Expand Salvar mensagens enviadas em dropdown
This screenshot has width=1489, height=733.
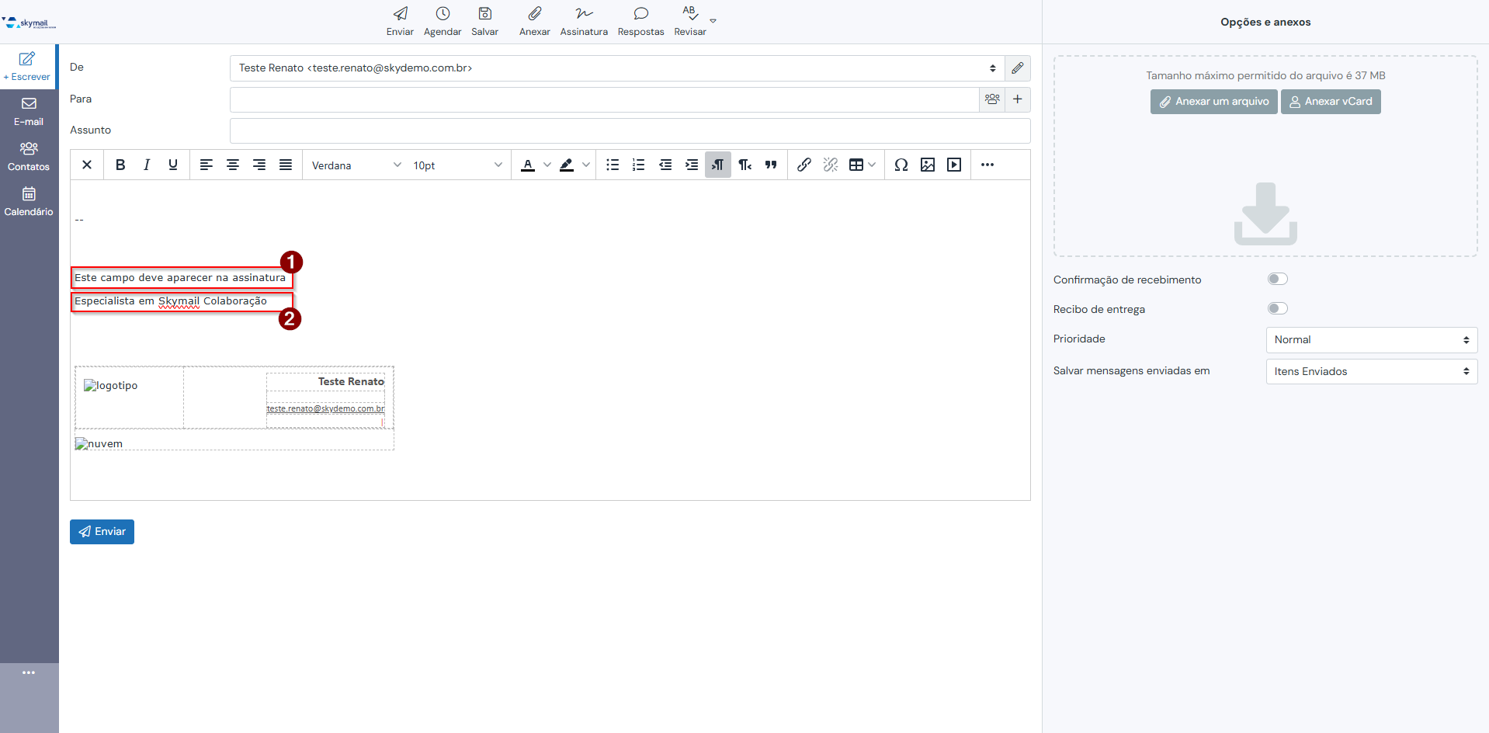click(x=1371, y=372)
